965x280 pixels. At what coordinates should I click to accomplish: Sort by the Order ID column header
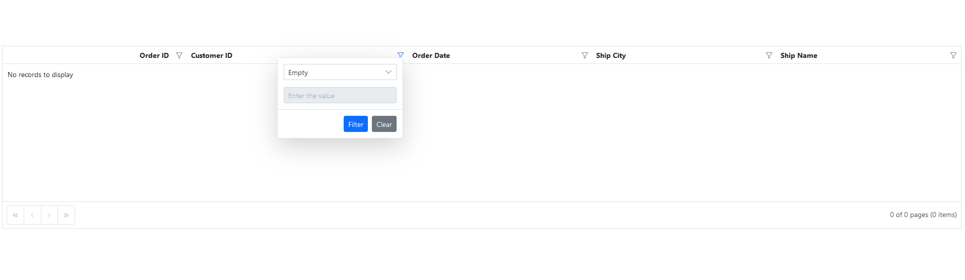154,55
